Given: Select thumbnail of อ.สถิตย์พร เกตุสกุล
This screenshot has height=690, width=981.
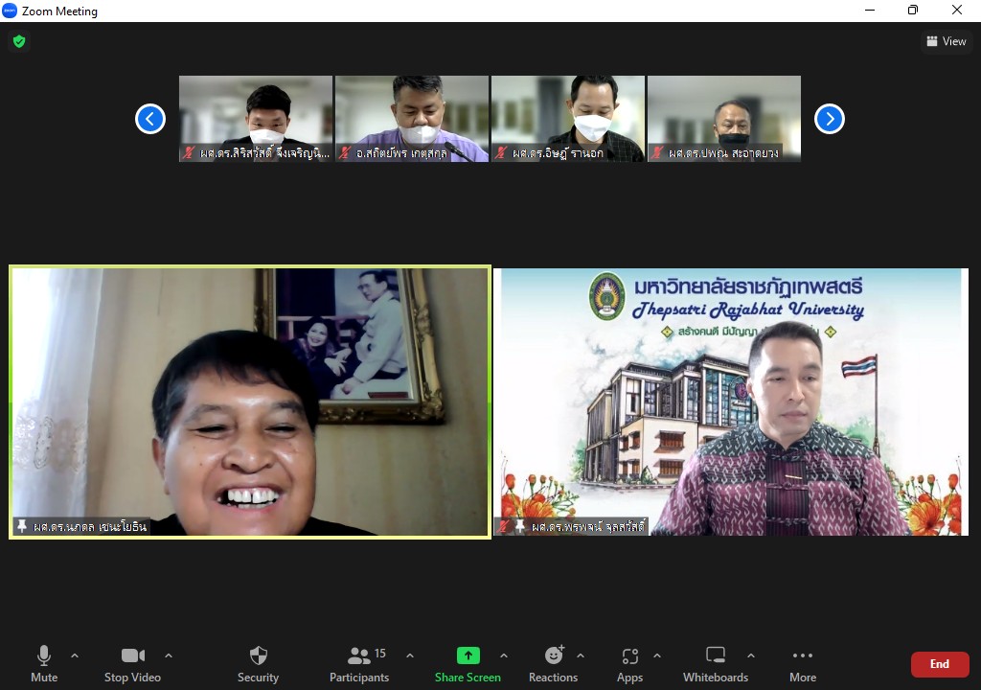Looking at the screenshot, I should 412,119.
